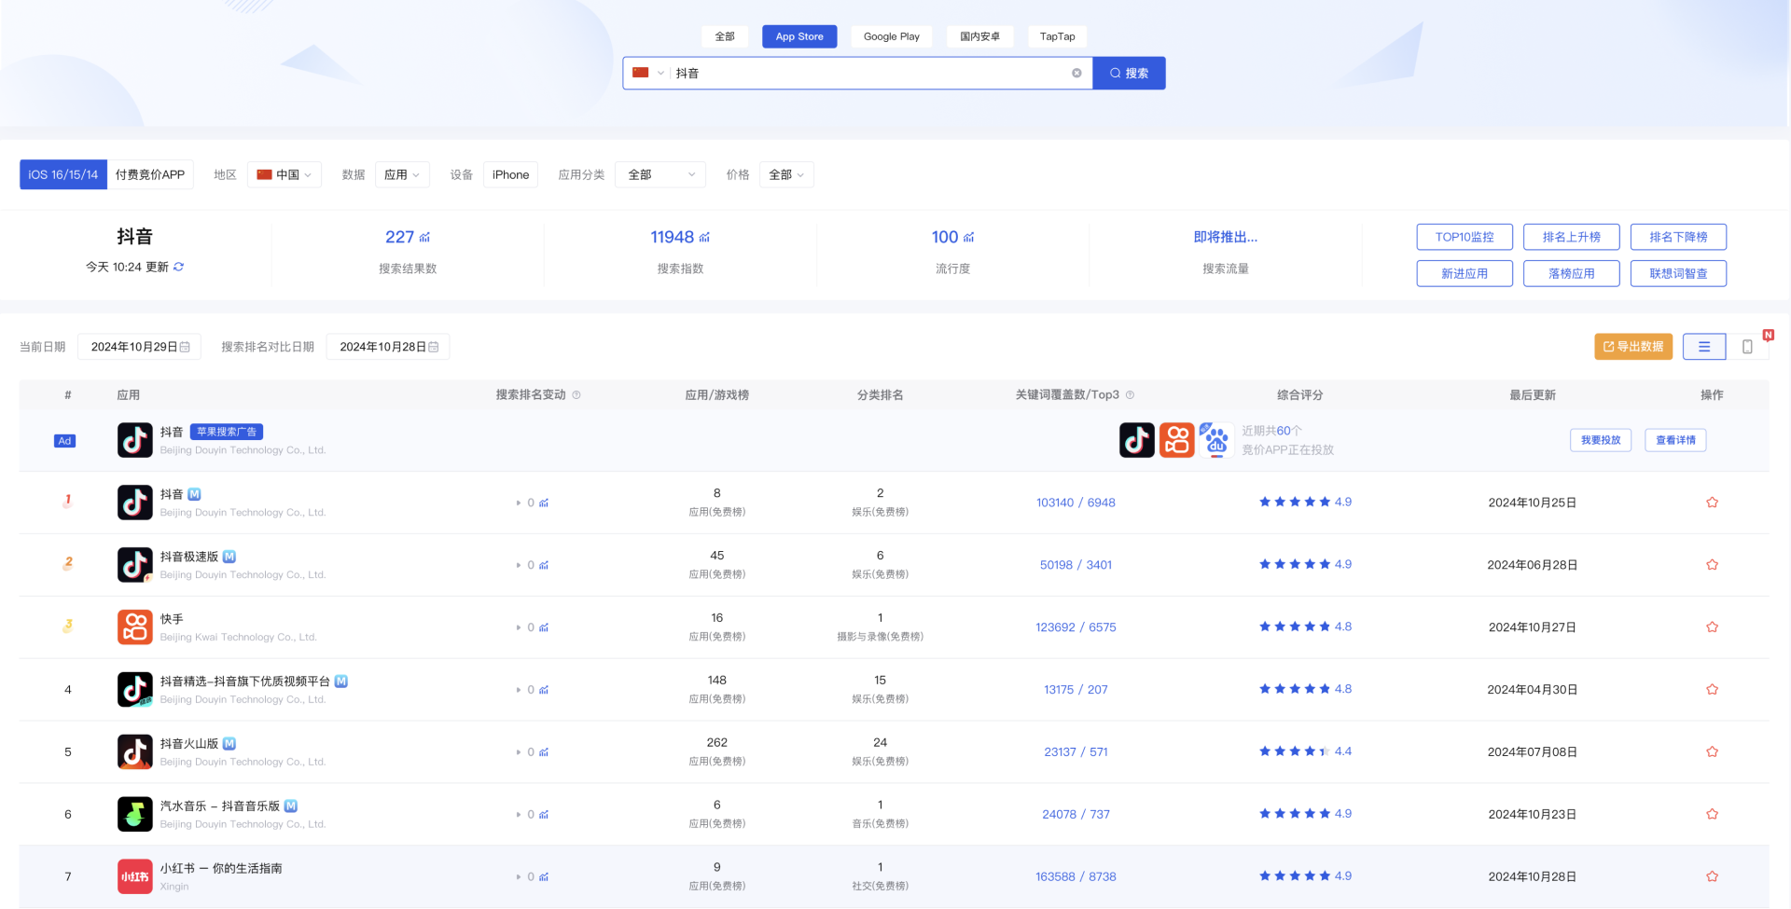
Task: Expand the 数据 应用 dropdown
Action: point(402,174)
